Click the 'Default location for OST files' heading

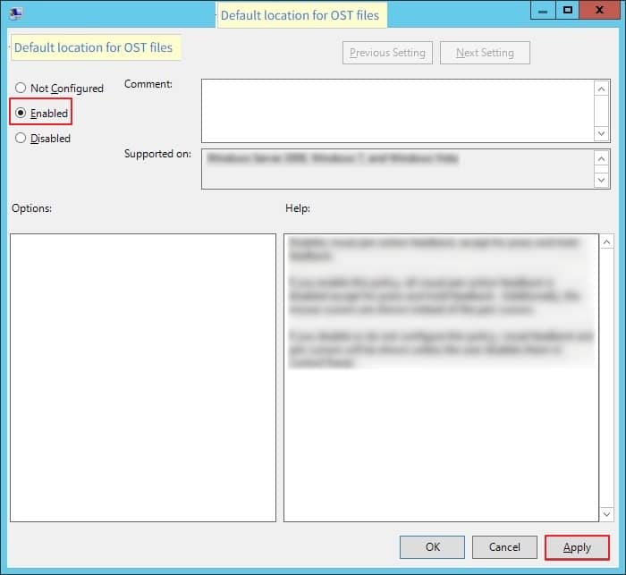tap(93, 47)
